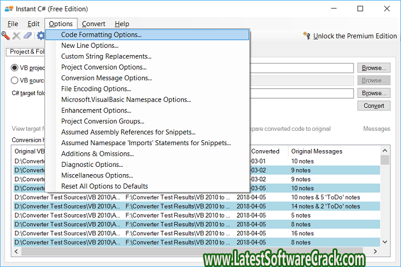Click the vertical scrollbar up arrow

(385, 151)
